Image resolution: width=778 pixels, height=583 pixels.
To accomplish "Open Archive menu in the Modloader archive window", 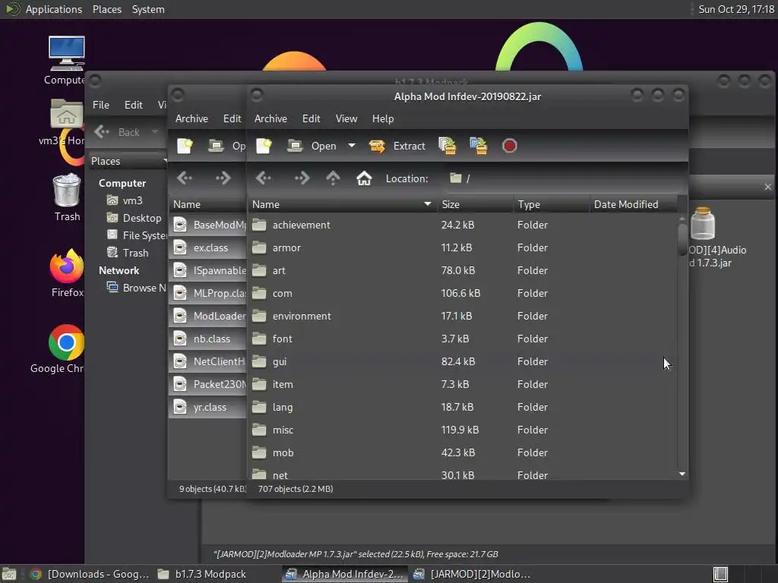I will [x=192, y=118].
